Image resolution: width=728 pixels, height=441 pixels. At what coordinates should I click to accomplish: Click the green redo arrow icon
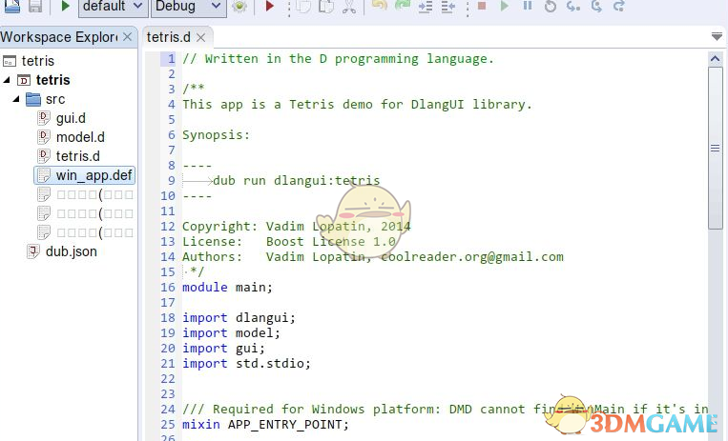402,6
